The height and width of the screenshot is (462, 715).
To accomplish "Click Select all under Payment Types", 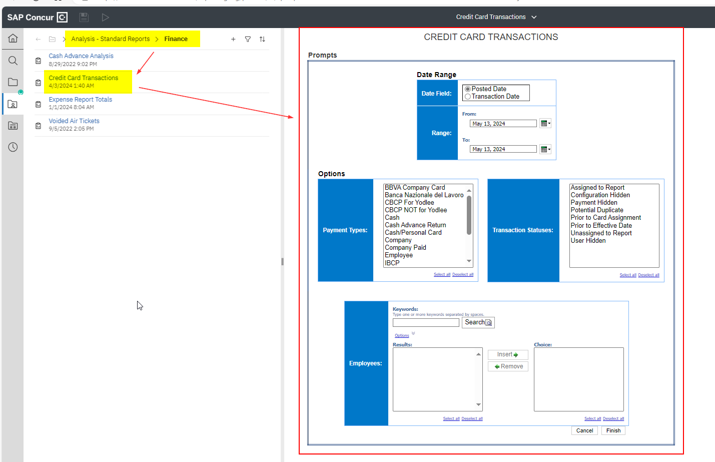I will point(442,274).
